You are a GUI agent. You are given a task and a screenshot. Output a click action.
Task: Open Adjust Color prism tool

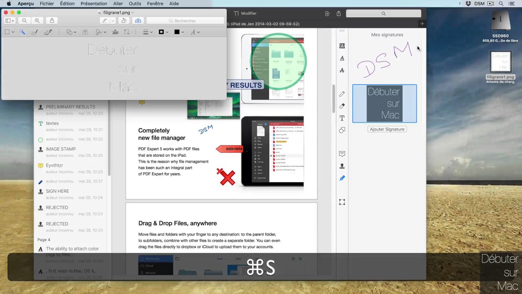click(115, 32)
